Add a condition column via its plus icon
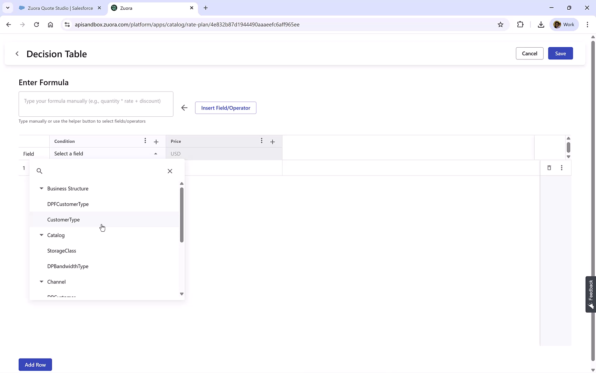596x373 pixels. pos(156,142)
